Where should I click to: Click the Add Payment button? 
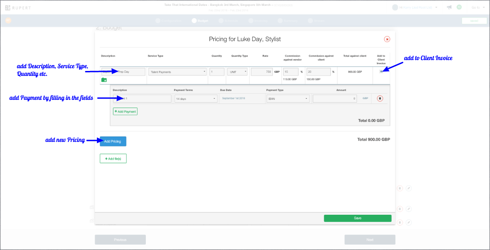click(125, 111)
